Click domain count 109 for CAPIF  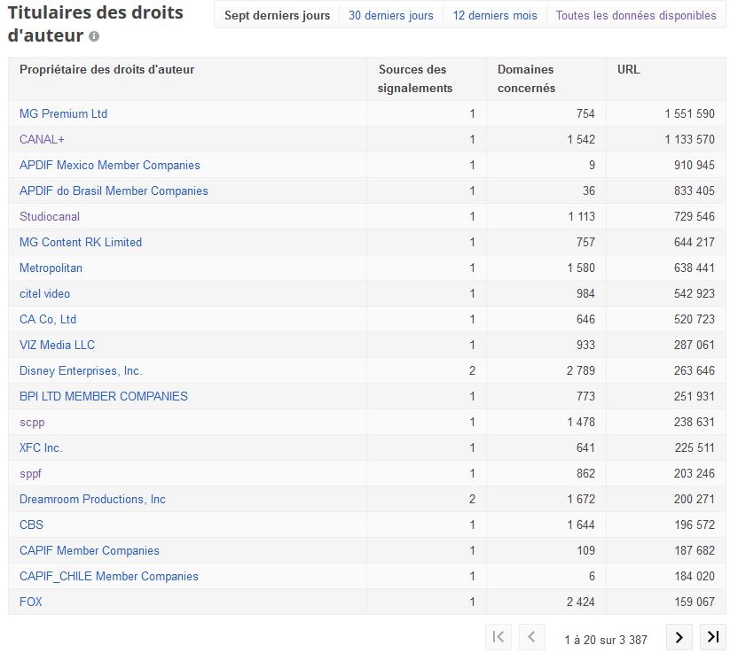585,551
